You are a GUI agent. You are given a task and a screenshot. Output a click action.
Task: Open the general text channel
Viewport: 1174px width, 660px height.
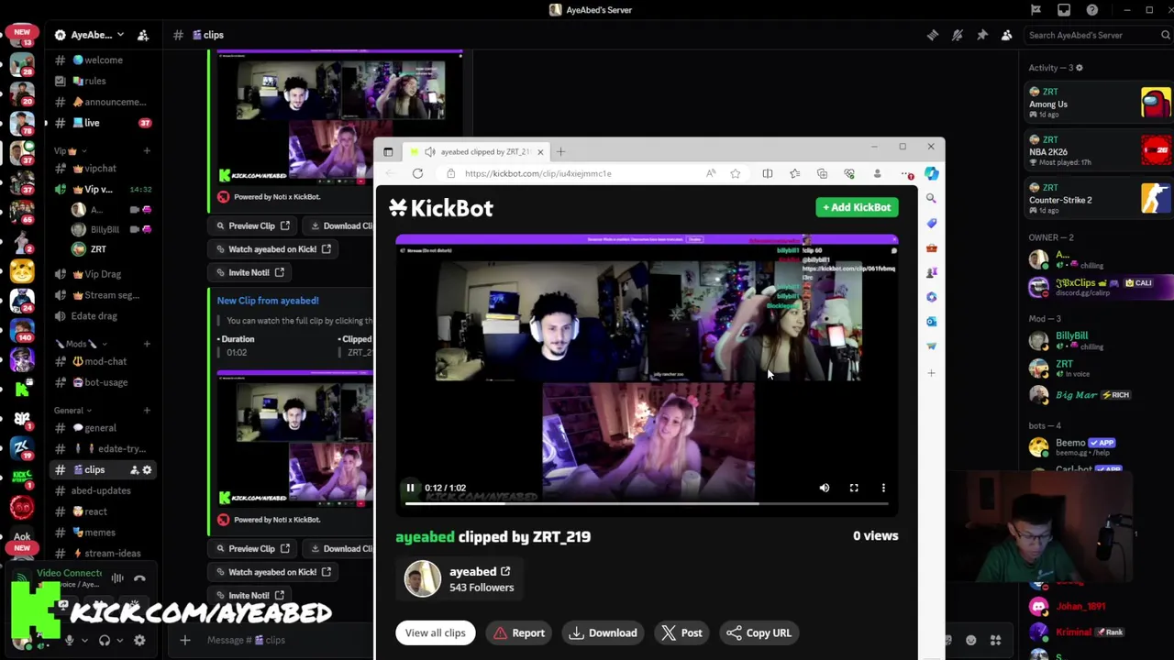[x=103, y=428]
